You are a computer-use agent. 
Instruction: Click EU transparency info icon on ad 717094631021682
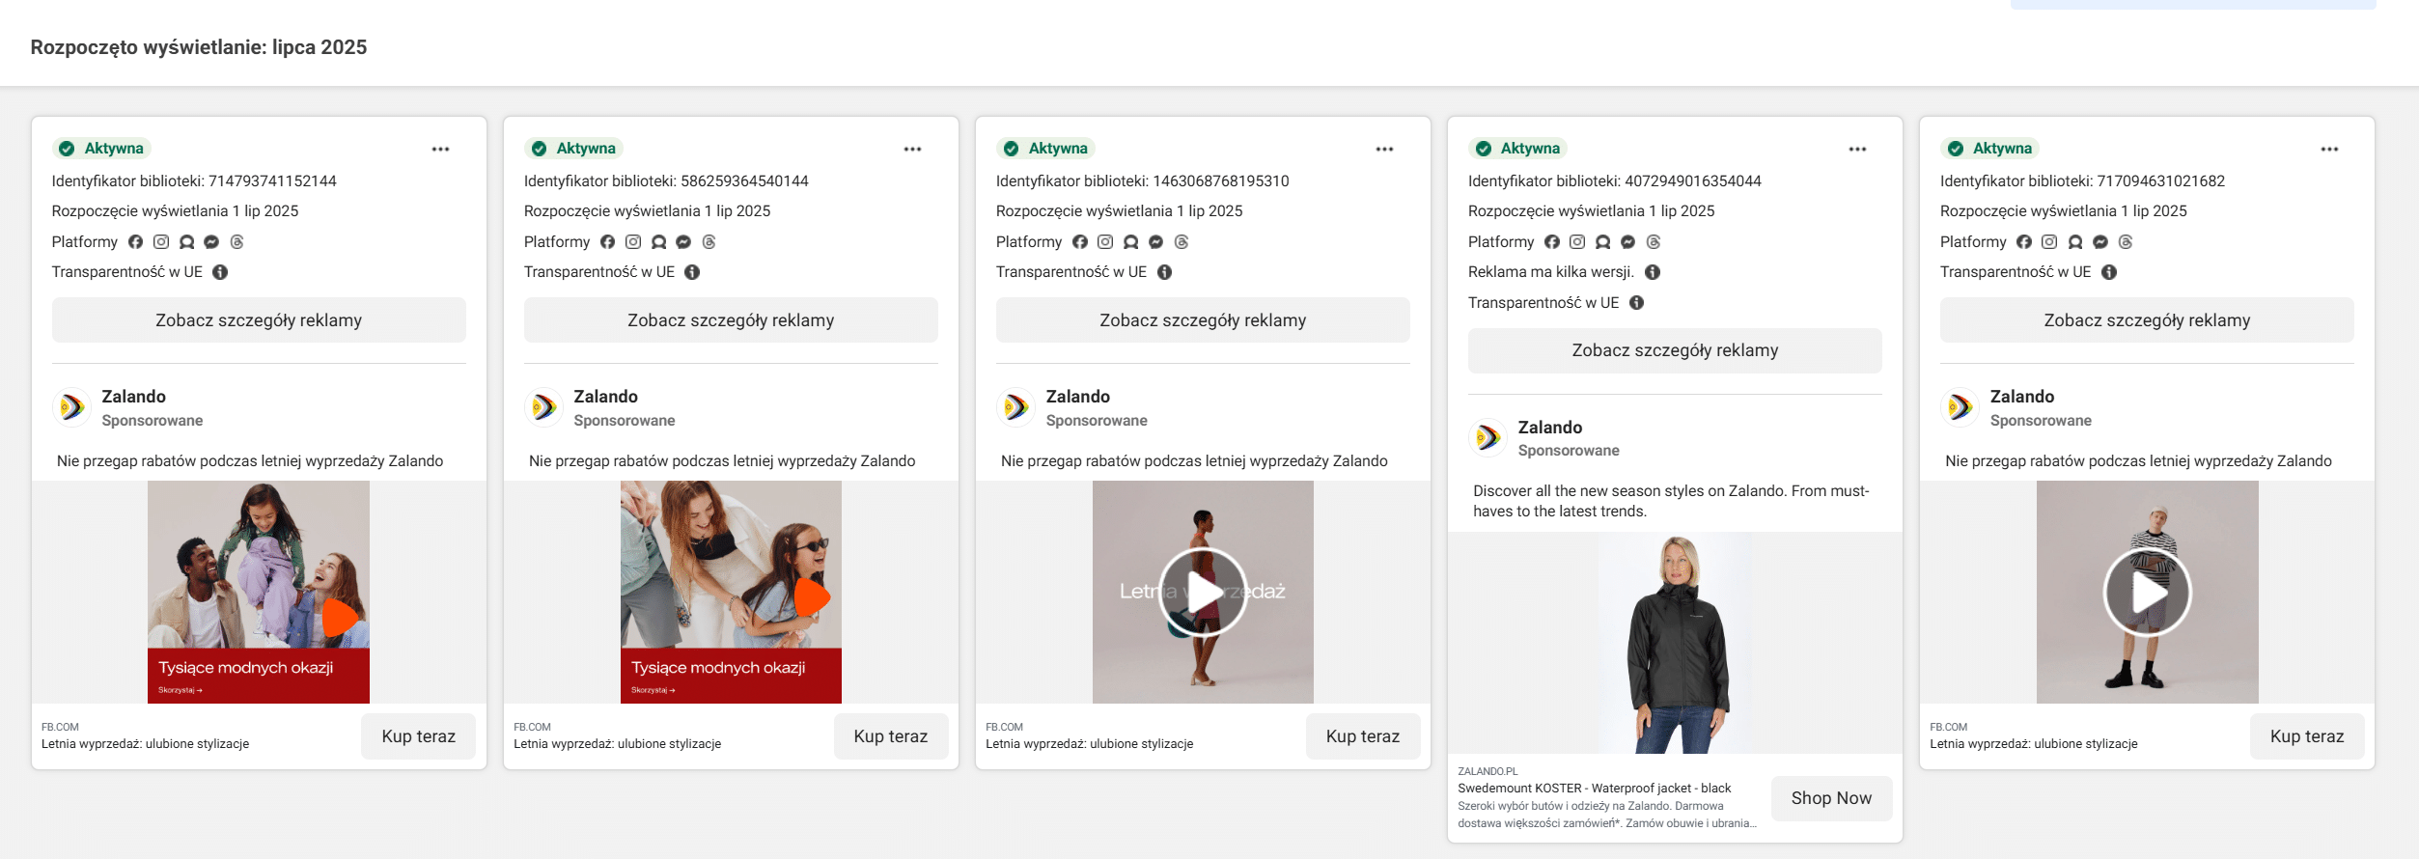pyautogui.click(x=2109, y=272)
